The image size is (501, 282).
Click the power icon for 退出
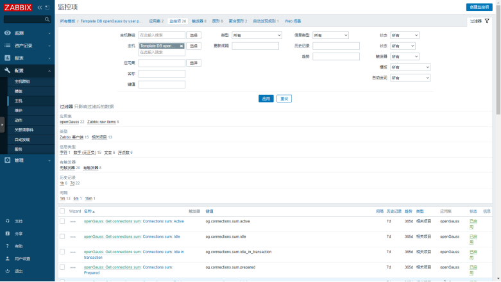(7, 271)
